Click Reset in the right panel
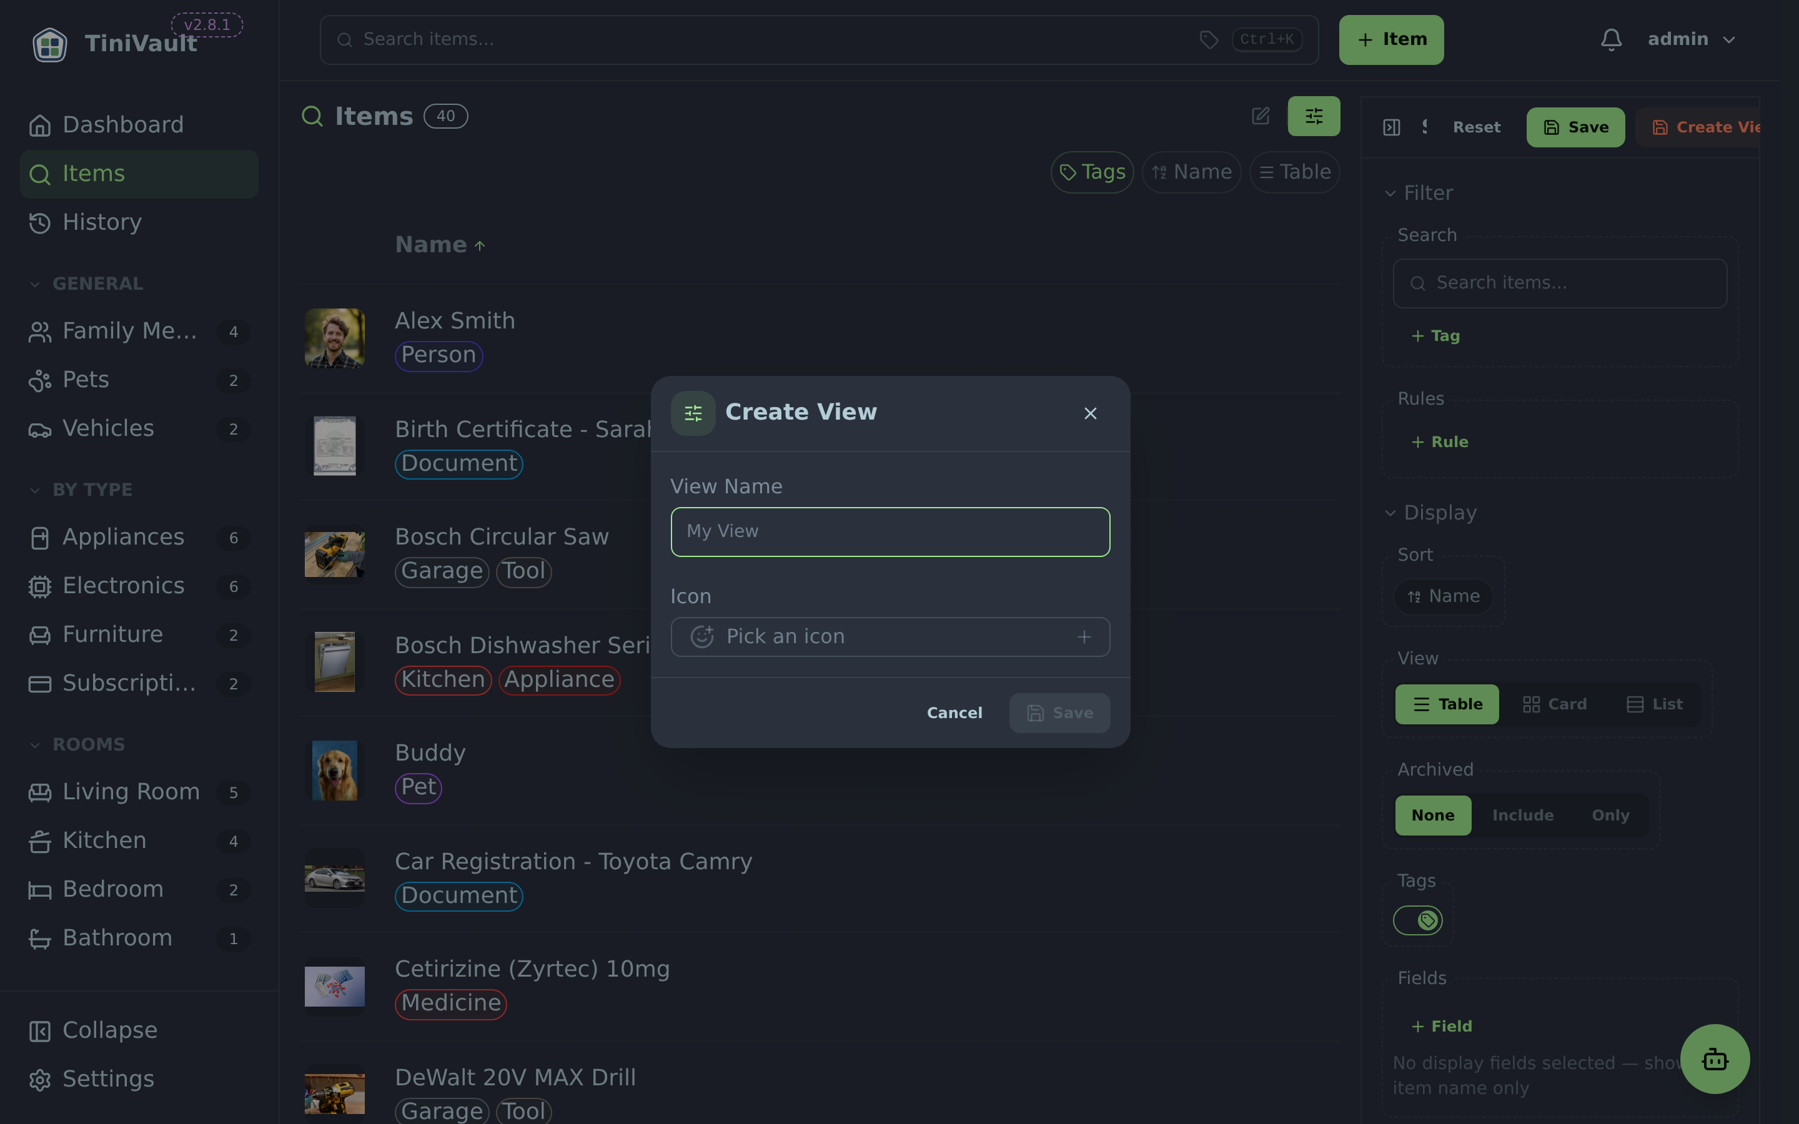This screenshot has width=1799, height=1124. tap(1477, 128)
